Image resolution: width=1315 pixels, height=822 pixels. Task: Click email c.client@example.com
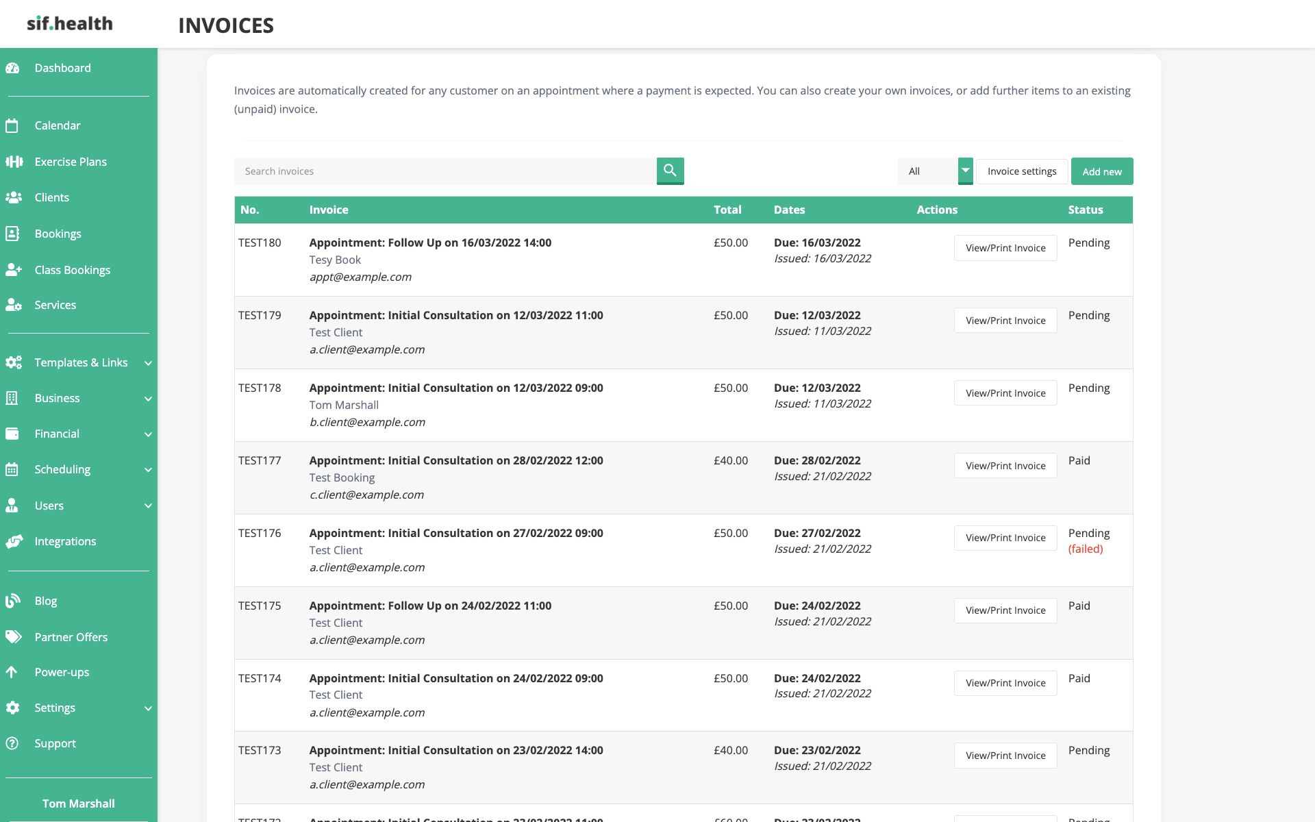(x=366, y=495)
